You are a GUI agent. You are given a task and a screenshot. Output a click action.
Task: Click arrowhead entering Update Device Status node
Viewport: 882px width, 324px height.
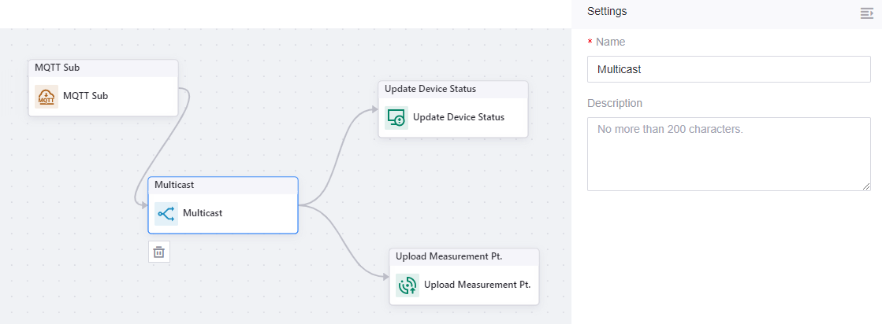(x=374, y=109)
